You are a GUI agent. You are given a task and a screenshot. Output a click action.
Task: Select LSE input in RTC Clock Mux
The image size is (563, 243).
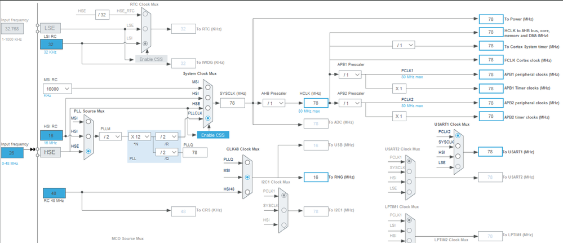tap(145, 29)
